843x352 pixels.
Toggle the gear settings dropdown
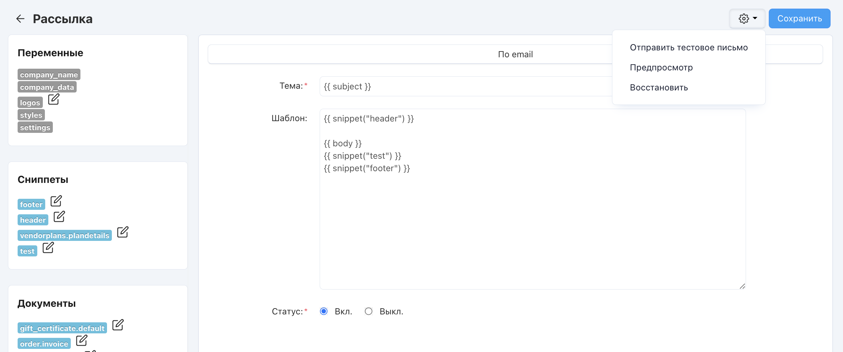click(747, 19)
